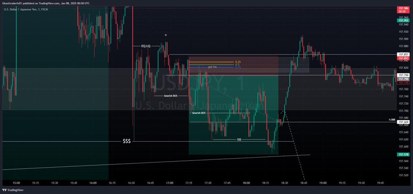Image resolution: width=413 pixels, height=194 pixels.
Task: Select 18:15 on the time axis
Action: coord(265,183)
